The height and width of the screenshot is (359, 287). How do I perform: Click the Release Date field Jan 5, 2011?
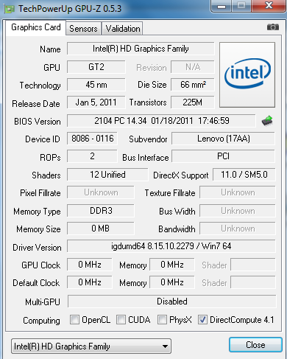tap(96, 102)
